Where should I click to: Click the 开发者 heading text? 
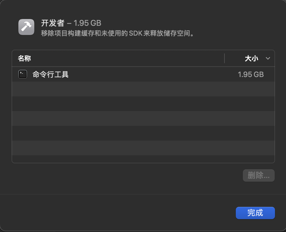click(x=53, y=23)
